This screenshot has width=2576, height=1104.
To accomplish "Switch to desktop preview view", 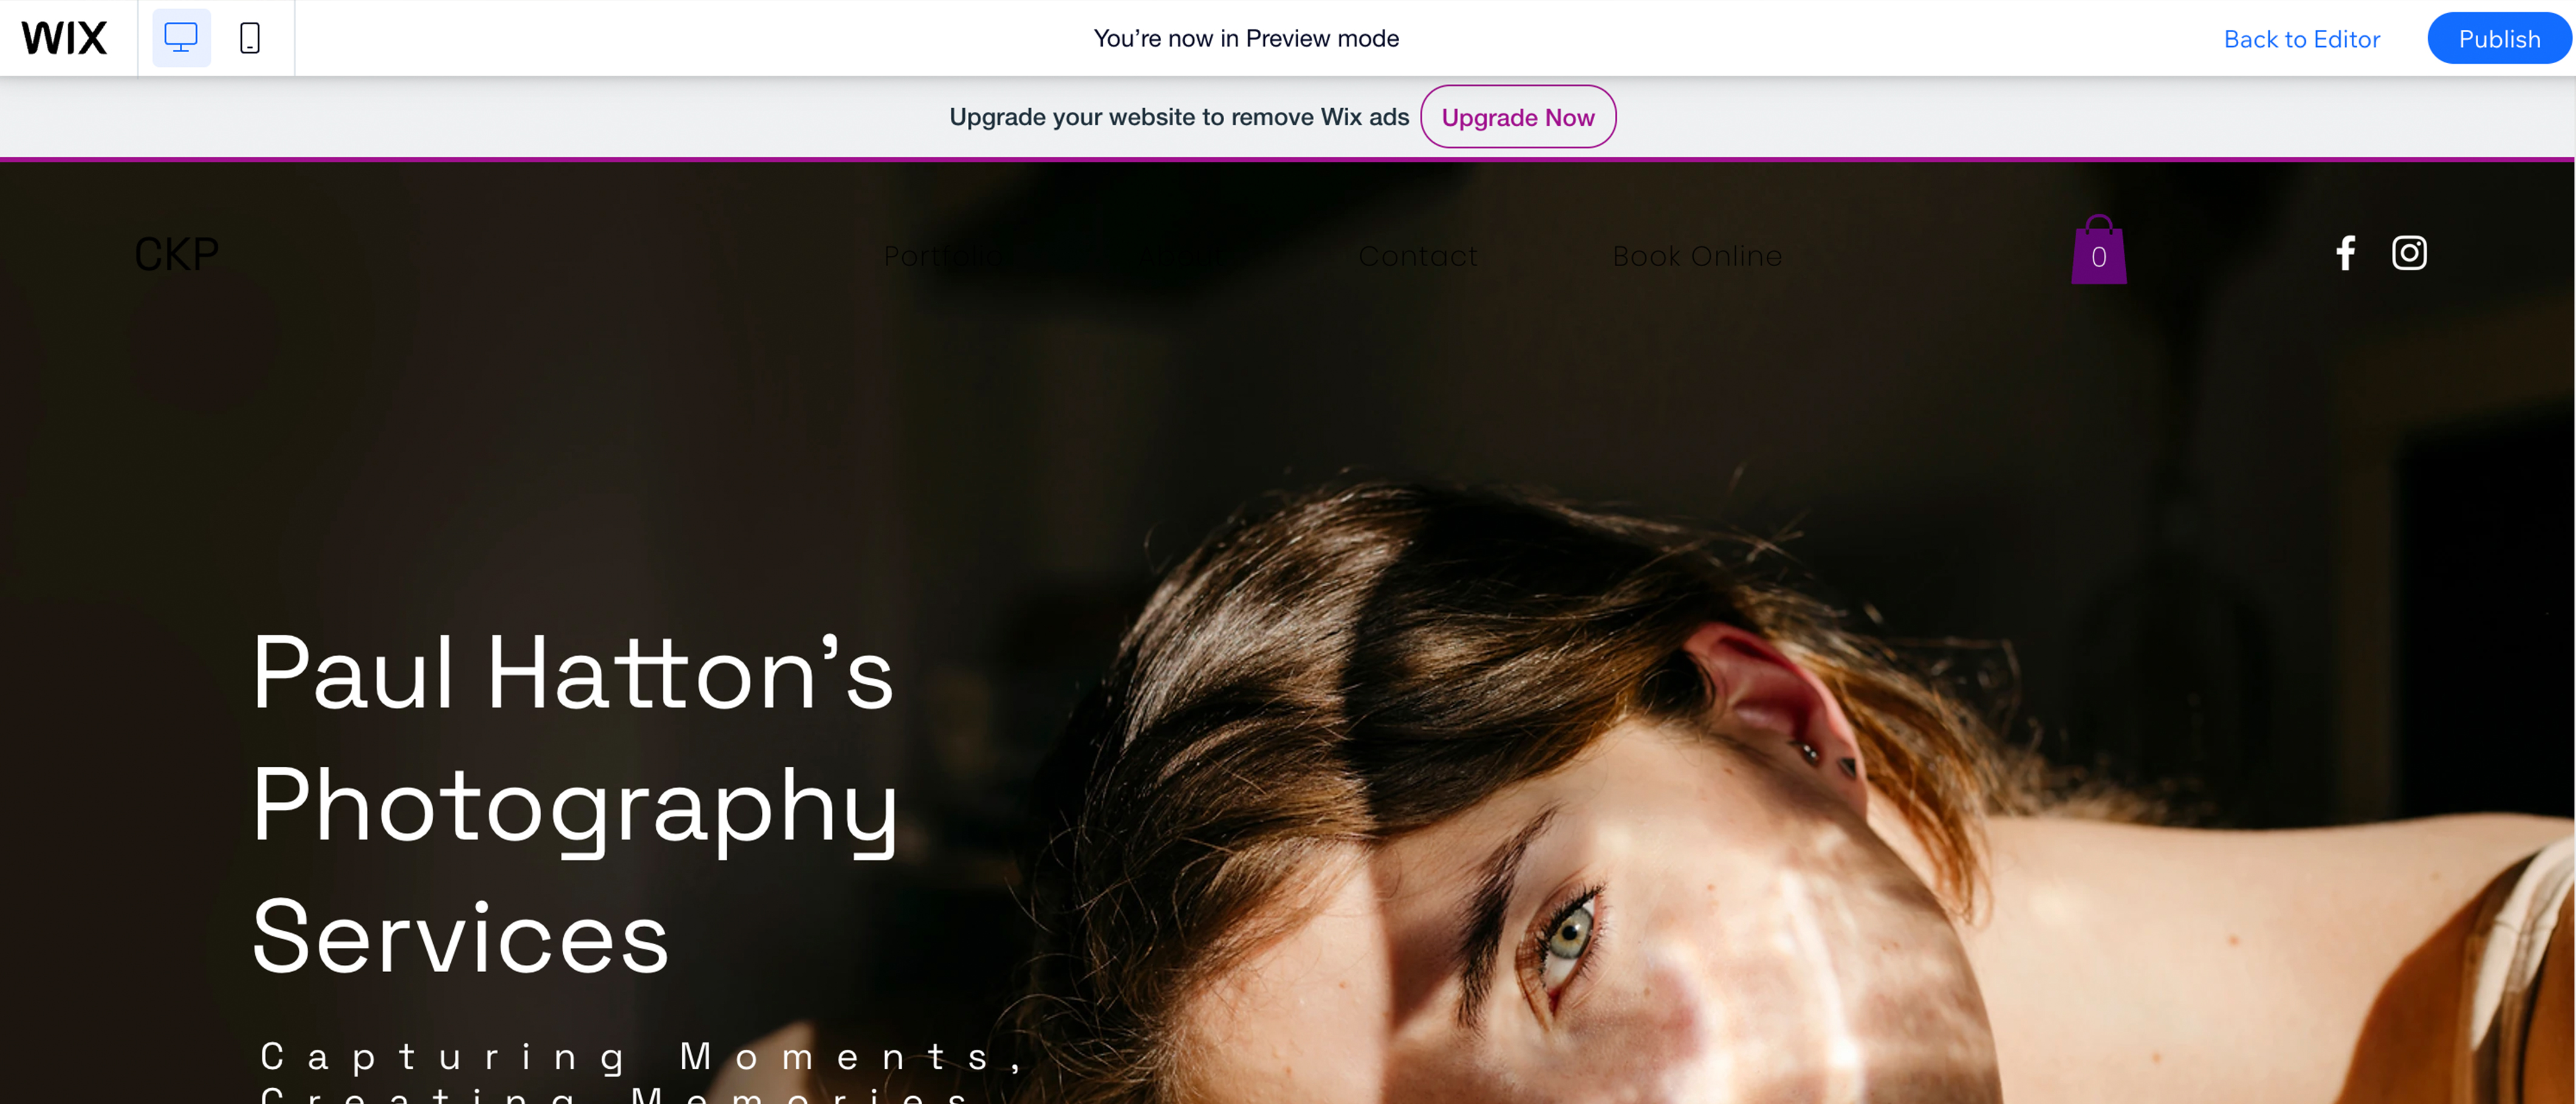I will pos(181,38).
